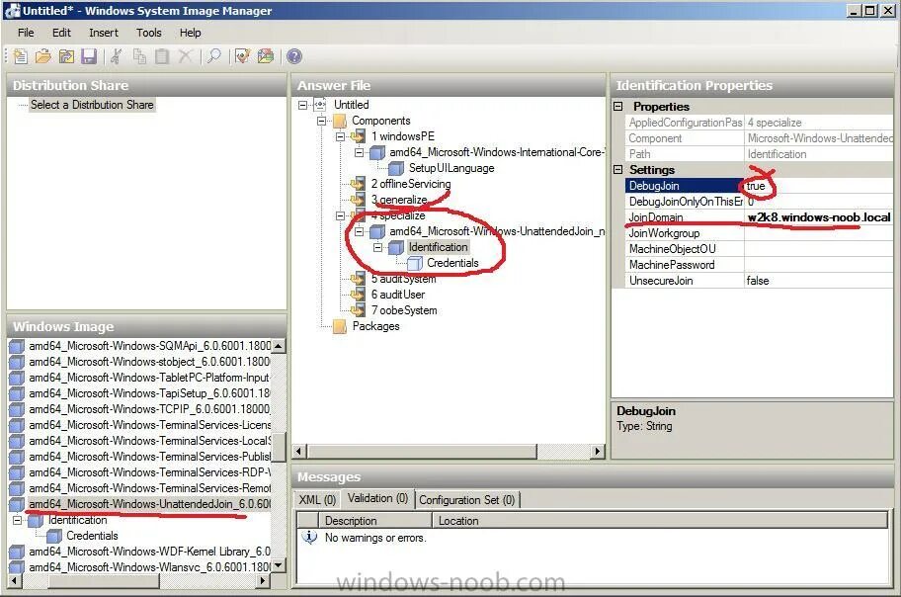Collapse the Components node
The height and width of the screenshot is (597, 901).
click(x=322, y=121)
